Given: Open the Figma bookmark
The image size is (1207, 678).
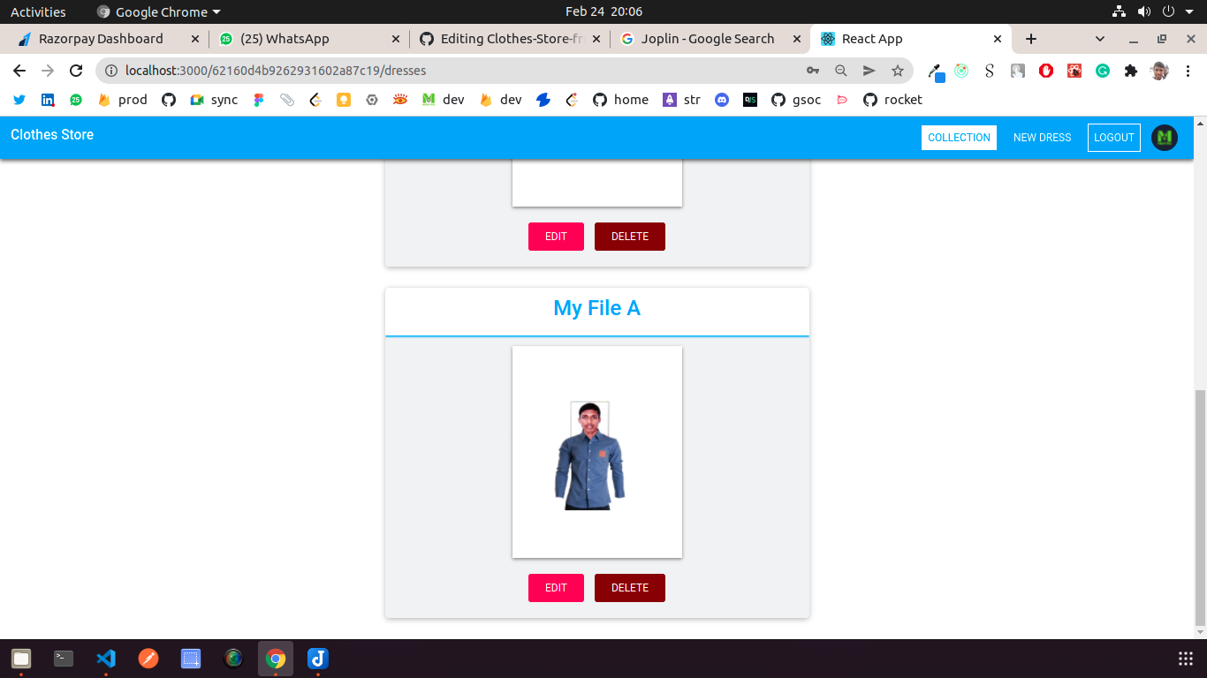Looking at the screenshot, I should click(x=258, y=100).
